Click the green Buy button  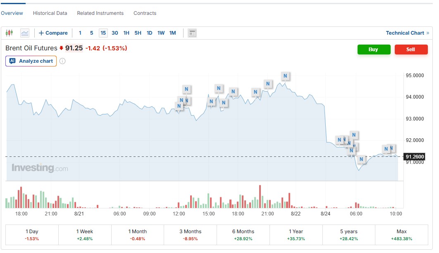(x=374, y=50)
